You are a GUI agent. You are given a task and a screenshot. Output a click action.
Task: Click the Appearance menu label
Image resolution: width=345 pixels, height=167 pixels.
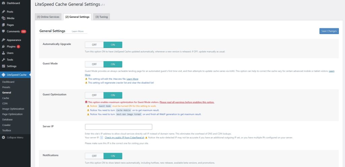pos(14,40)
